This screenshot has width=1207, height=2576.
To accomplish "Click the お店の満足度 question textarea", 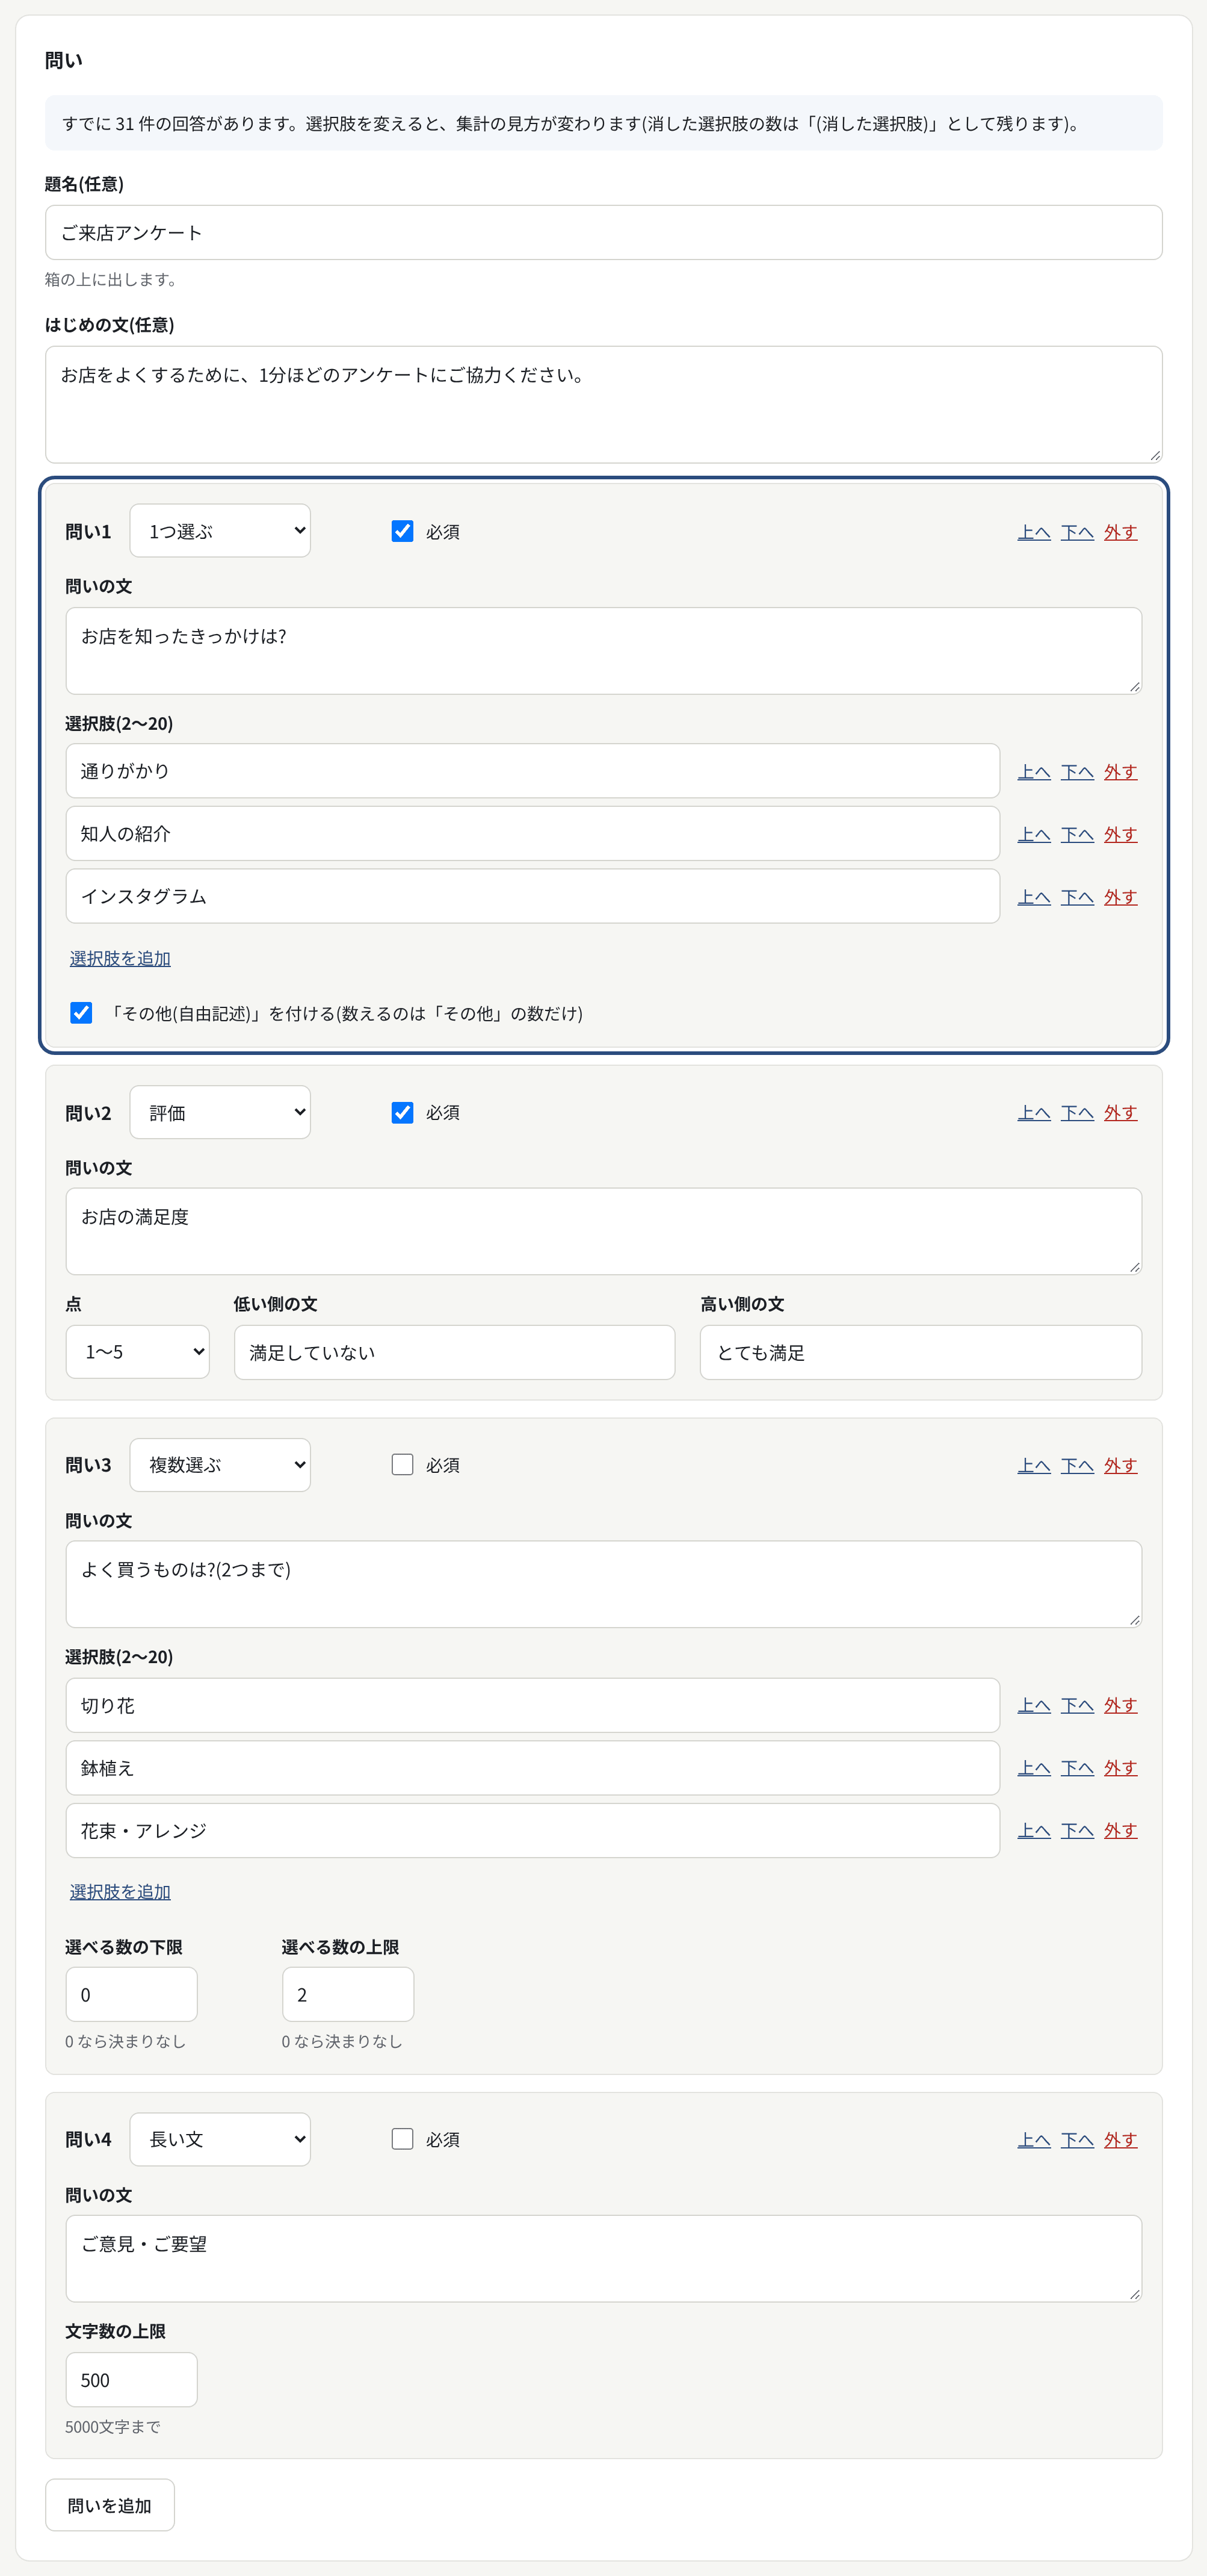I will [x=603, y=1230].
